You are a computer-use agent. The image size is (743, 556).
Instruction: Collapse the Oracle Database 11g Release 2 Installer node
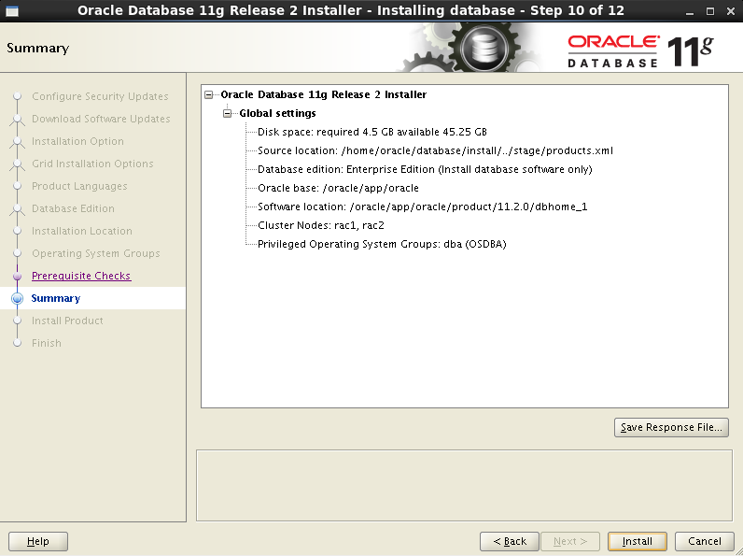click(209, 95)
